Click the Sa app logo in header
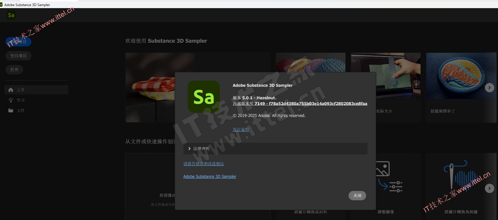Screen dimensions: 498x220 (11, 15)
